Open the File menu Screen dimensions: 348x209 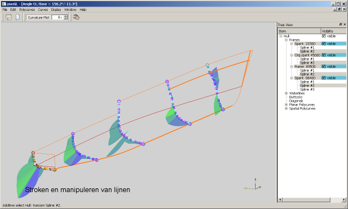click(5, 10)
